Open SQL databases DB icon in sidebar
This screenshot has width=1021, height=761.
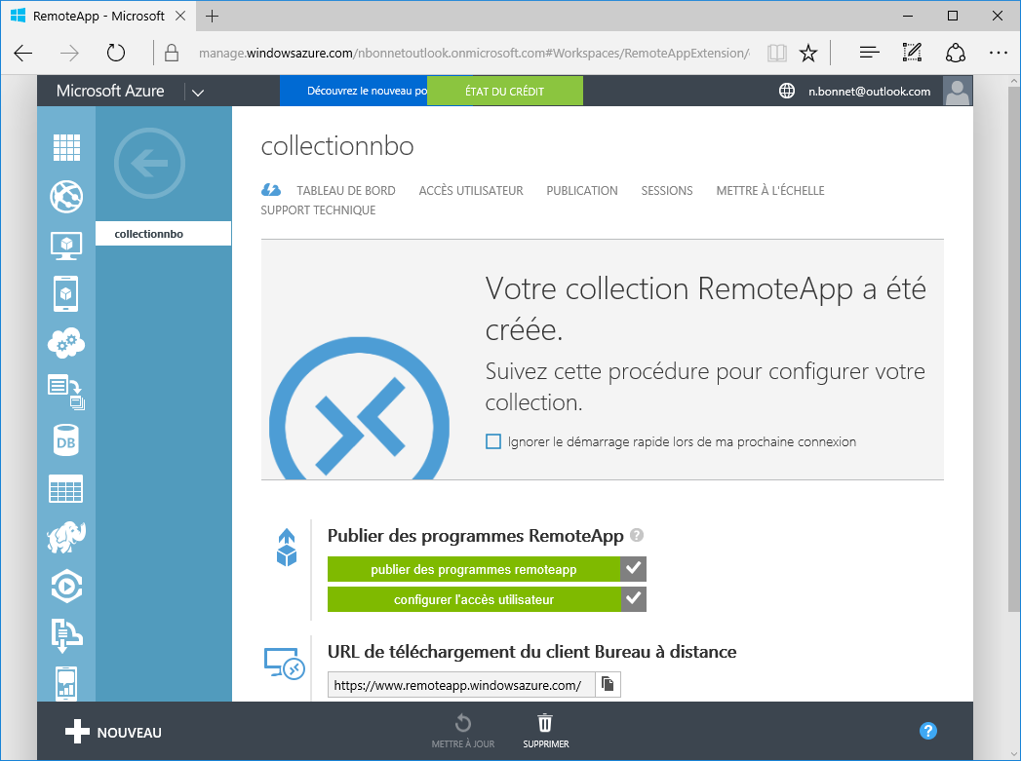66,439
